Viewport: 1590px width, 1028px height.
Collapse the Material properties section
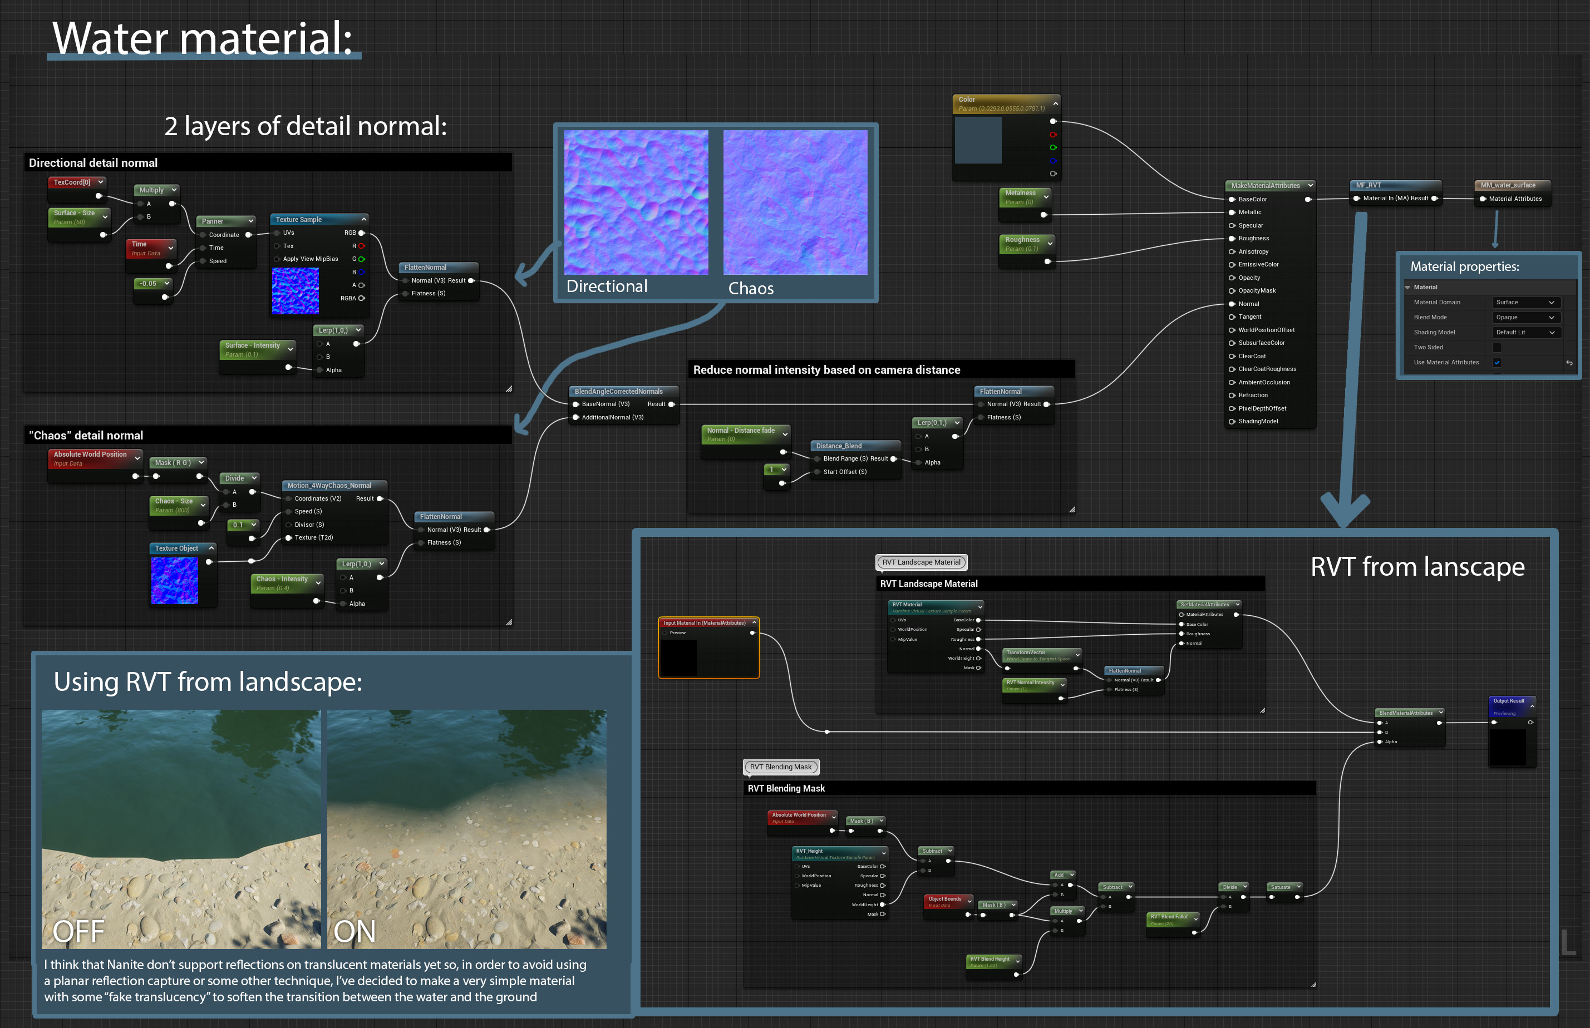click(1407, 288)
